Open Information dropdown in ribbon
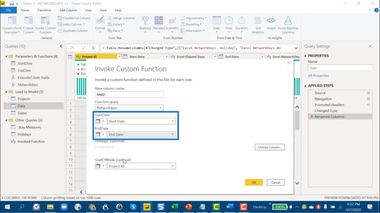The image size is (380, 213). coord(192,31)
